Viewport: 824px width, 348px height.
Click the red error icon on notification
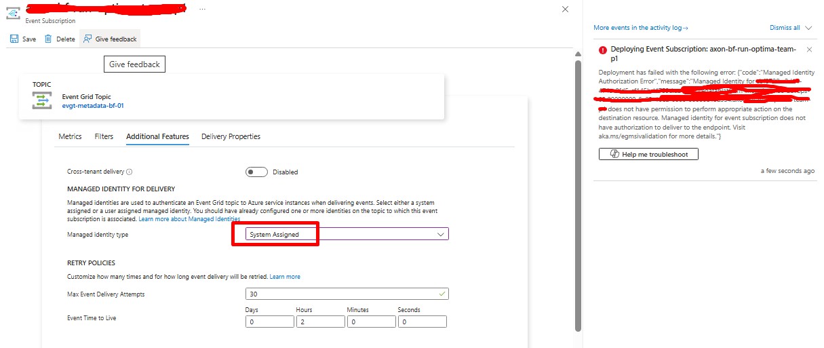[x=602, y=50]
